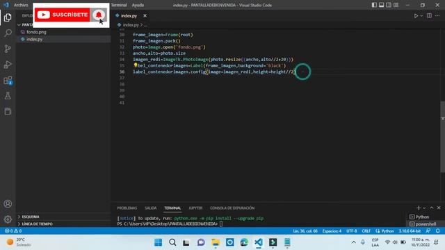Click the lightbulb code action on line 35
Image resolution: width=445 pixels, height=250 pixels.
(x=136, y=65)
